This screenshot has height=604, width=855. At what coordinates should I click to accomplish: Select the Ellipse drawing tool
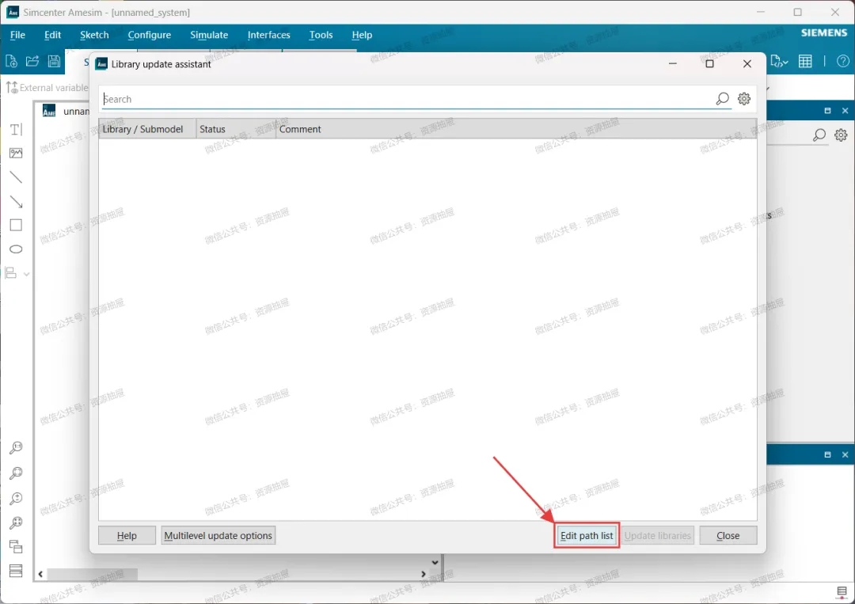coord(17,249)
